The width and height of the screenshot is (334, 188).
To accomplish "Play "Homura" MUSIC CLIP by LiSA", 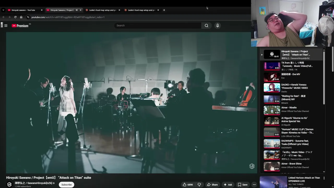I will [x=291, y=133].
